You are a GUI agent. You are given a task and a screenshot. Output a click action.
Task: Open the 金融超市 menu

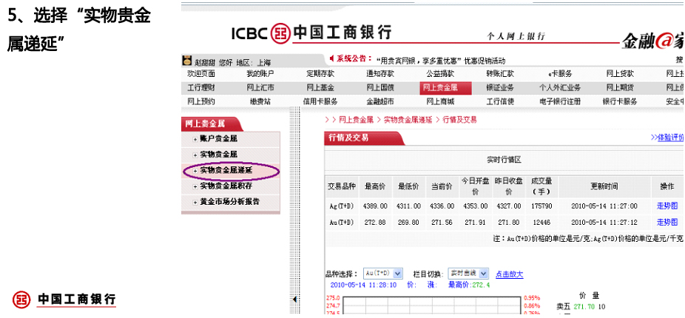[x=380, y=102]
